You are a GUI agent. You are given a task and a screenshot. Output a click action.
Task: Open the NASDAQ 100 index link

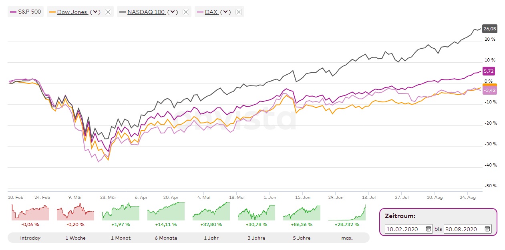146,12
